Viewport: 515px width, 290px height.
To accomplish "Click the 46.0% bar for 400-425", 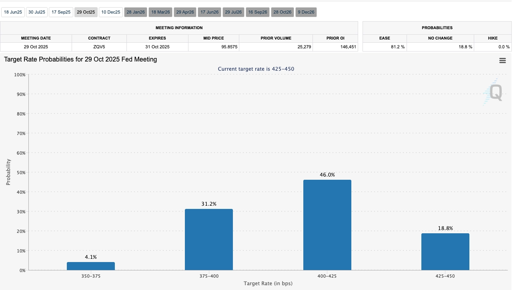I will [x=327, y=225].
